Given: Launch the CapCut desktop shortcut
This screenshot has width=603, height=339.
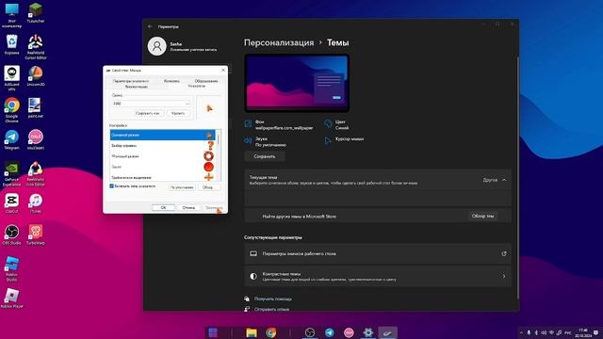Looking at the screenshot, I should point(11,203).
